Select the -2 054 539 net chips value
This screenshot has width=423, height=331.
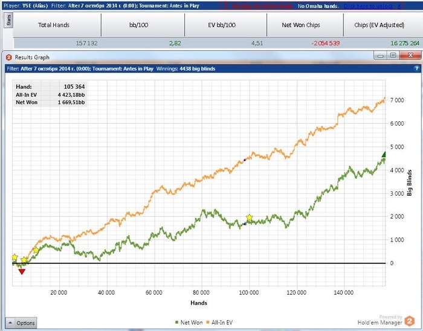[325, 43]
